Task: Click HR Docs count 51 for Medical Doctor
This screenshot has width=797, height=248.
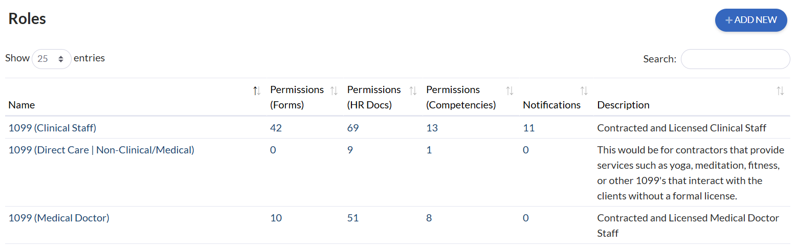Action: pyautogui.click(x=353, y=218)
